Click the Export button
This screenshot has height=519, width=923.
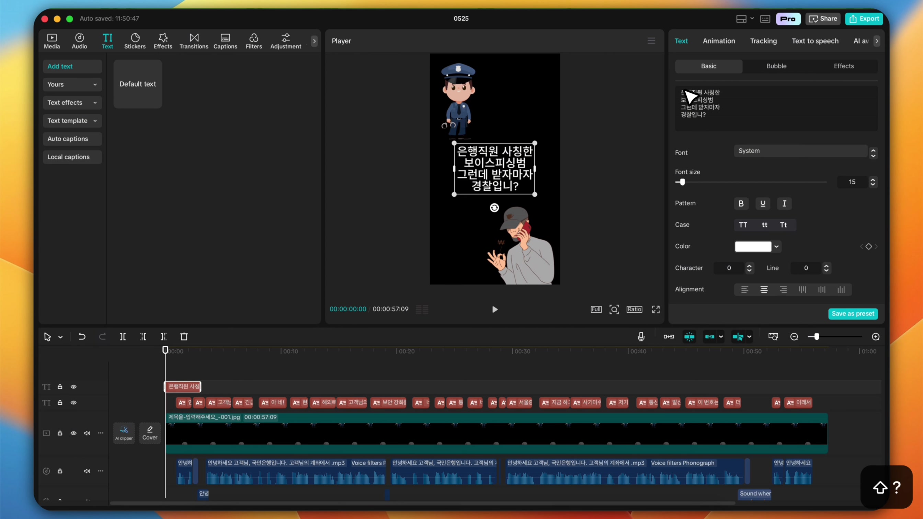pyautogui.click(x=864, y=19)
